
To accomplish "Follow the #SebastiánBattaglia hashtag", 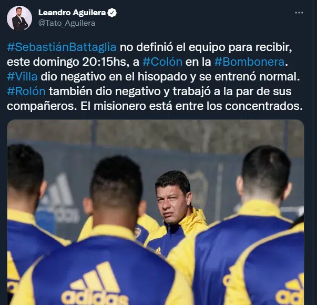I will (x=62, y=47).
